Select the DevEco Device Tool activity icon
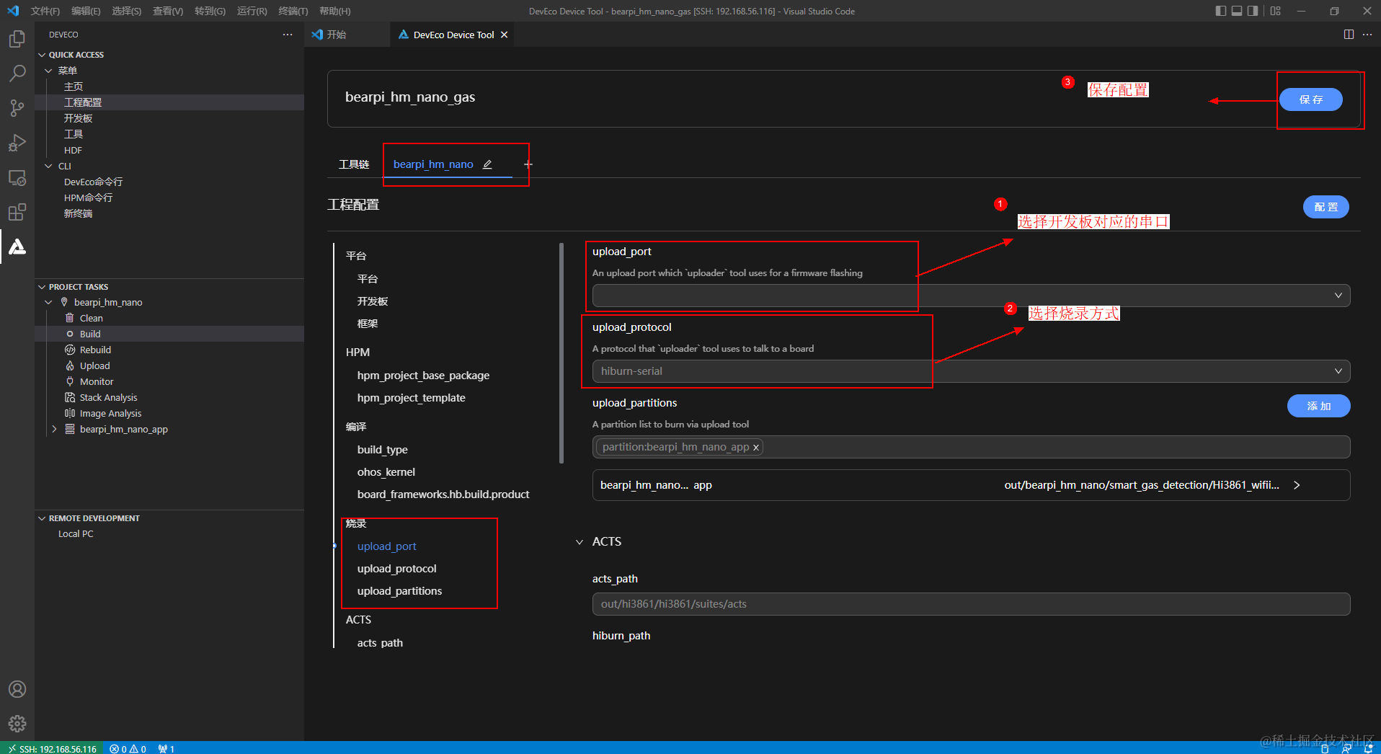Screen dimensions: 1381x754 pos(17,247)
